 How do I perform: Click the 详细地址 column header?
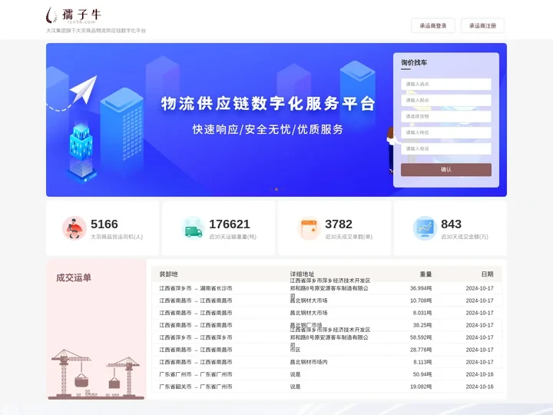point(303,274)
